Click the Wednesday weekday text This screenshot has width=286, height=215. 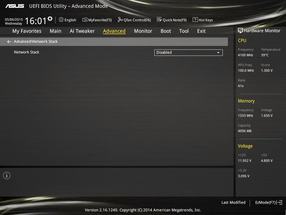[13, 24]
